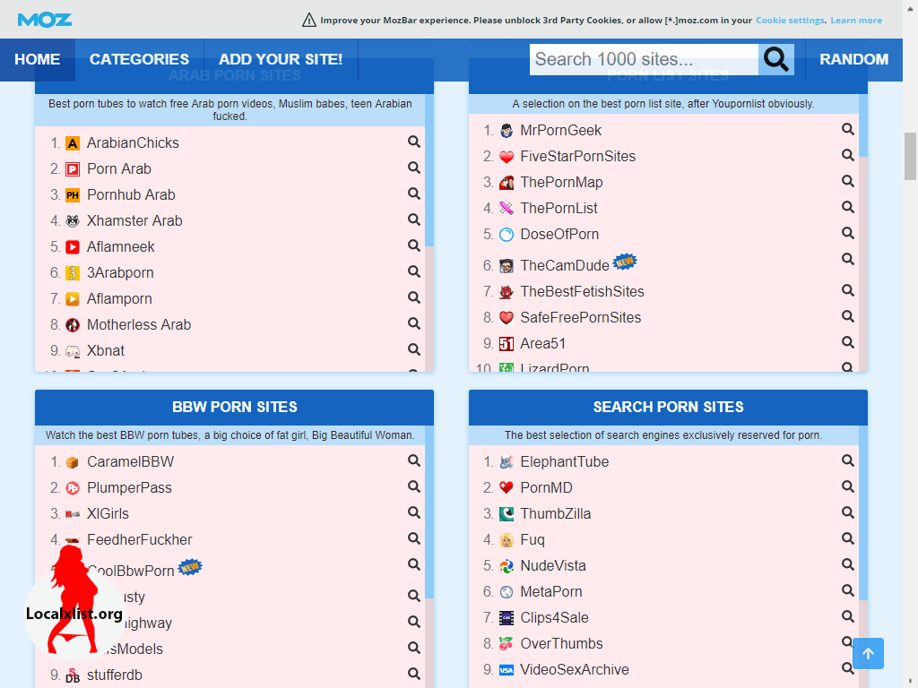Click the magnifier icon beside TheCamDude
The height and width of the screenshot is (688, 918).
(x=848, y=259)
